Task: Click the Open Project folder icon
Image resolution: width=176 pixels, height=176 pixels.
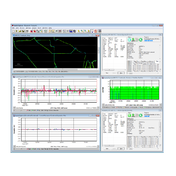Action: [x=20, y=31]
